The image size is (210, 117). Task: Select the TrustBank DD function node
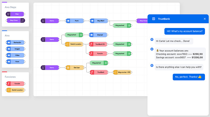click(x=98, y=44)
